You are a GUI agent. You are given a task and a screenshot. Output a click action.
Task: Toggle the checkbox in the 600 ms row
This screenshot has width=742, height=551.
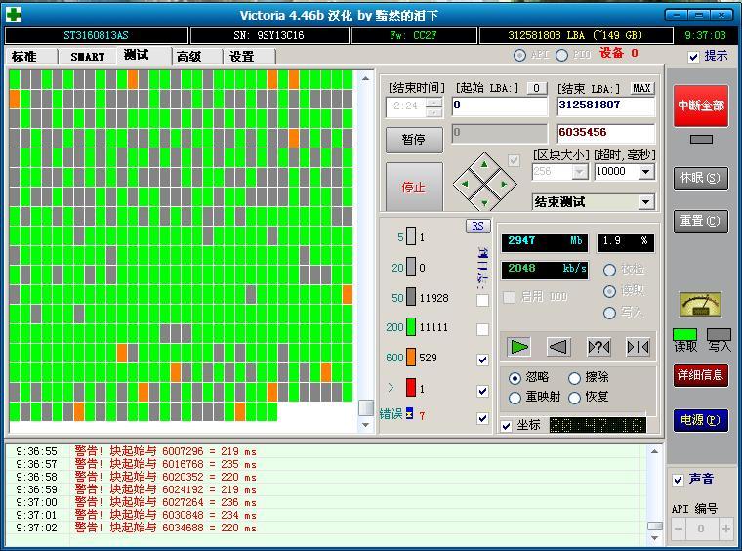pos(482,360)
